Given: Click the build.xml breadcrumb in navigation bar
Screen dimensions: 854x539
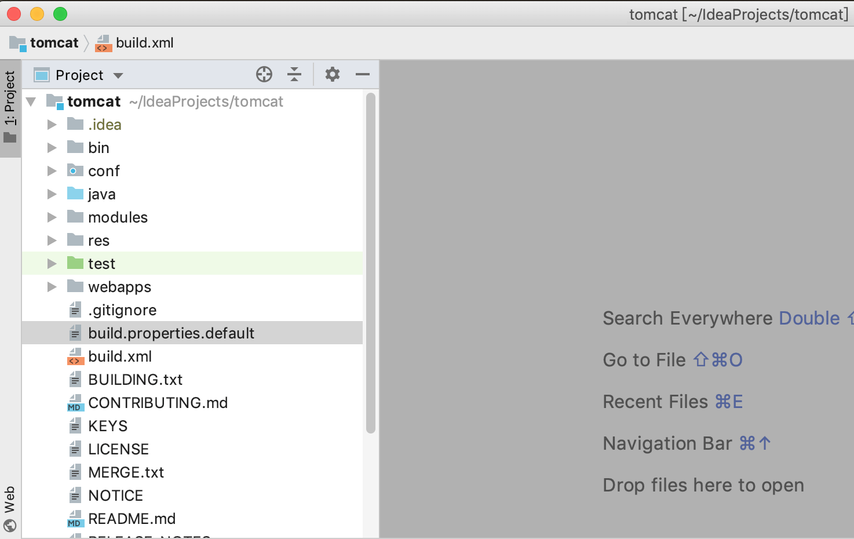Looking at the screenshot, I should click(134, 43).
